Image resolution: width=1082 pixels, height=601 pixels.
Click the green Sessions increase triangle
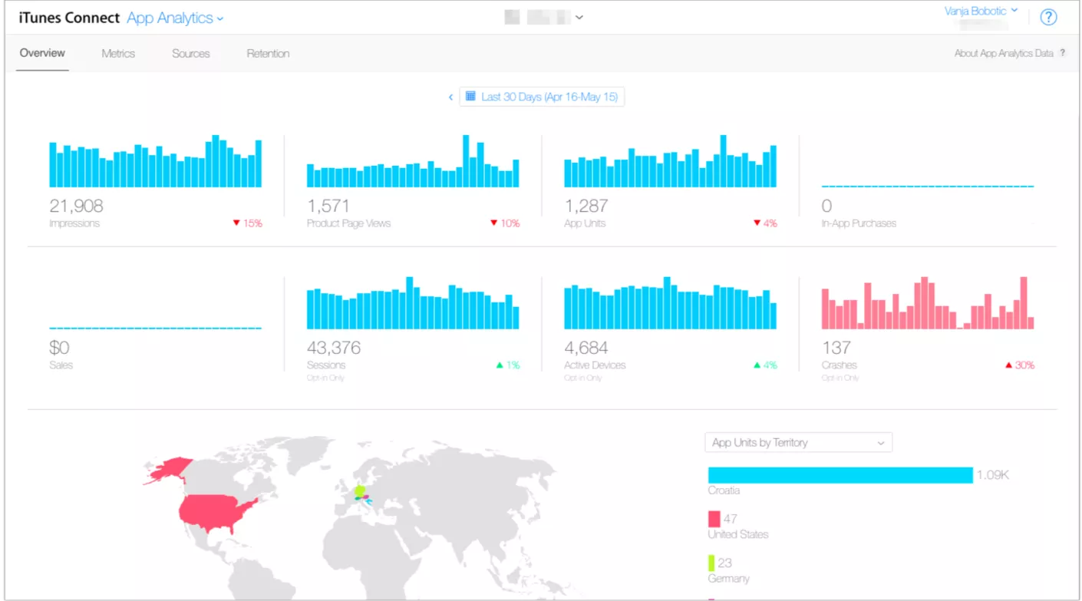[x=500, y=365]
